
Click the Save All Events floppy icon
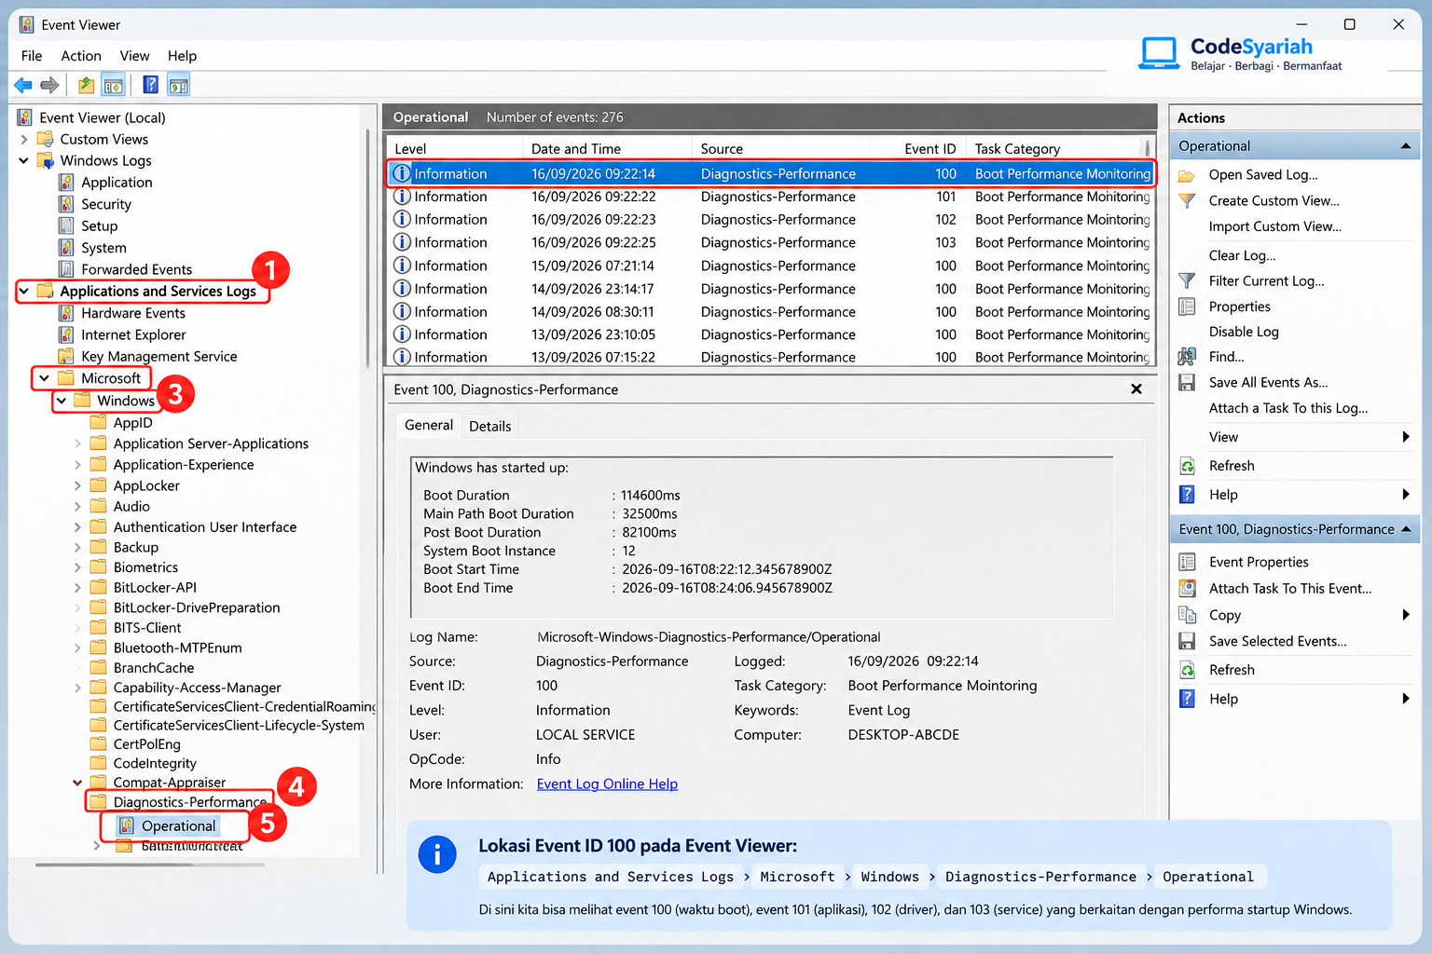pyautogui.click(x=1187, y=383)
